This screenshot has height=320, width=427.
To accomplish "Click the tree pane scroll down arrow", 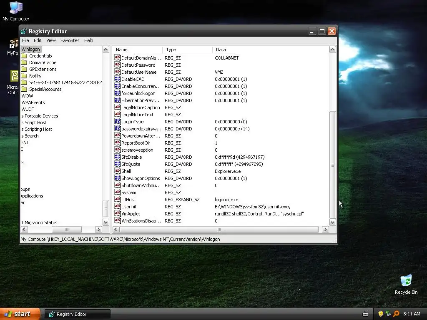I will (x=105, y=222).
